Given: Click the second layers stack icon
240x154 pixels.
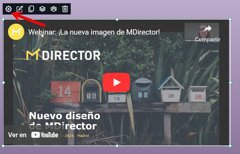Looking at the screenshot, I should pyautogui.click(x=54, y=9).
